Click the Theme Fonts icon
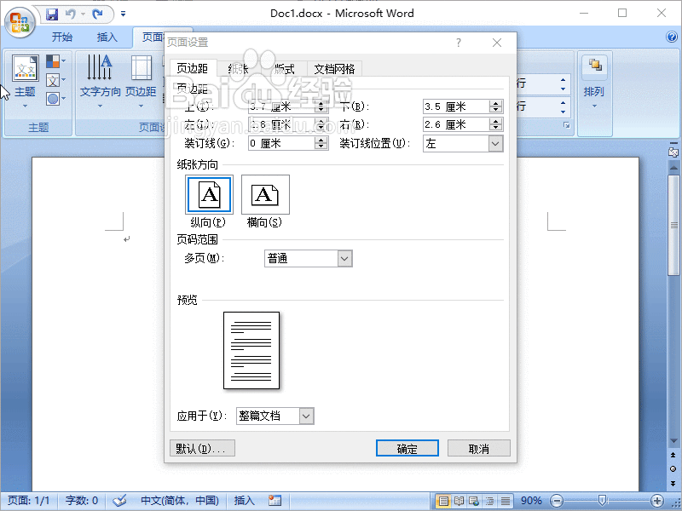The height and width of the screenshot is (511, 682). click(53, 81)
